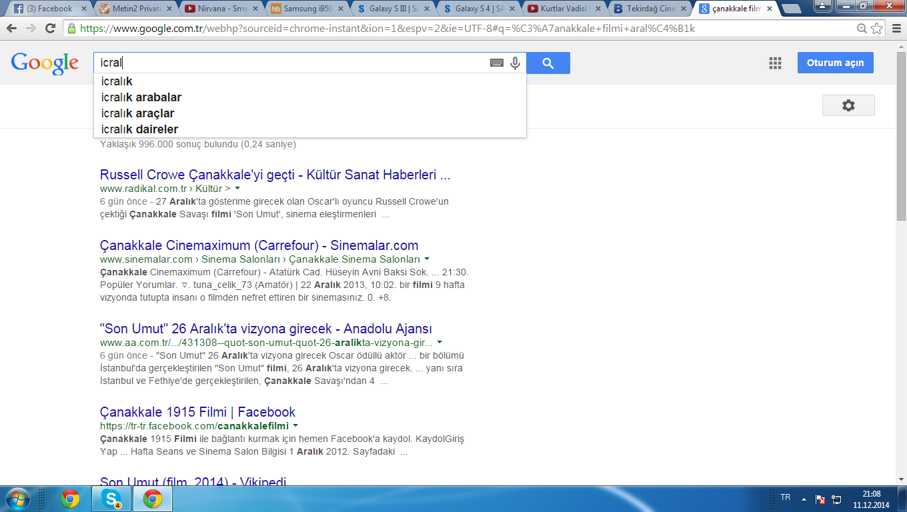The image size is (907, 512).
Task: Click the first Chrome taskbar icon
Action: tap(70, 499)
